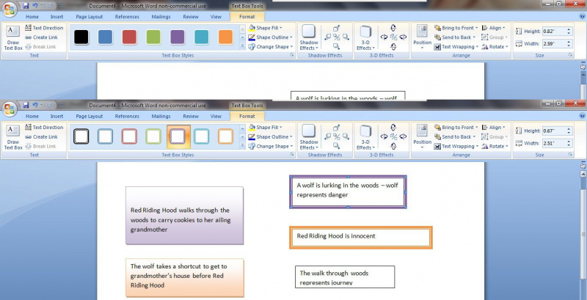
Task: Choose the highlighted purple outlined text box style
Action: pos(178,136)
